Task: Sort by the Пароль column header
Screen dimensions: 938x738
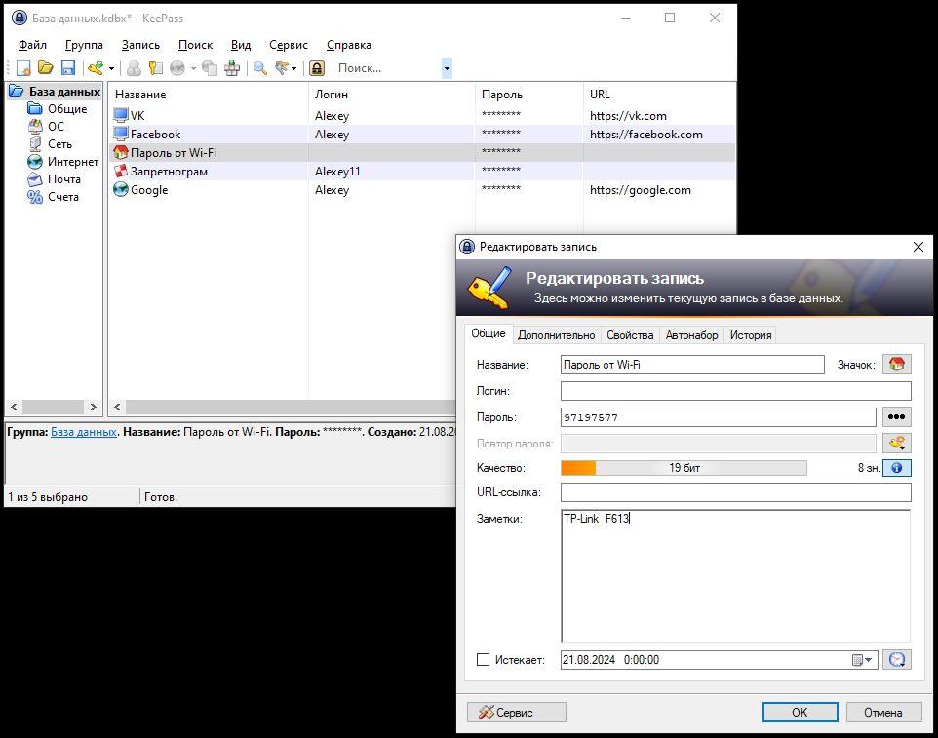Action: click(x=529, y=94)
